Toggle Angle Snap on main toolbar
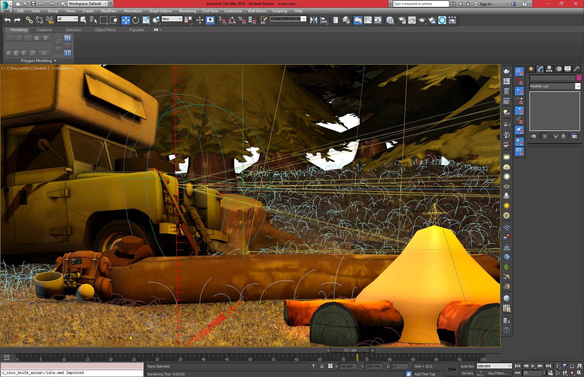Image resolution: width=584 pixels, height=377 pixels. point(232,20)
